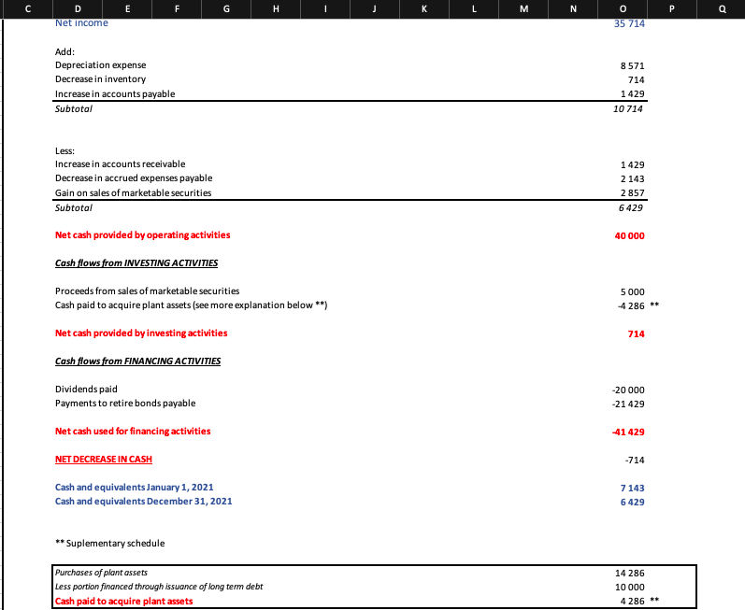Click the bonds value -21 429
The image size is (745, 610).
pos(628,404)
